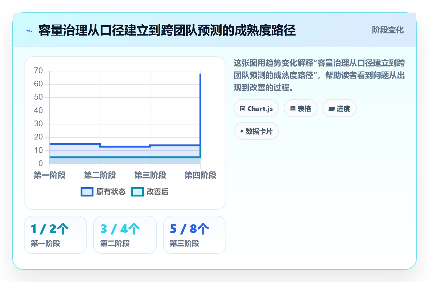This screenshot has width=429, height=282.
Task: Click the 70 y-axis value
Action: click(x=38, y=71)
